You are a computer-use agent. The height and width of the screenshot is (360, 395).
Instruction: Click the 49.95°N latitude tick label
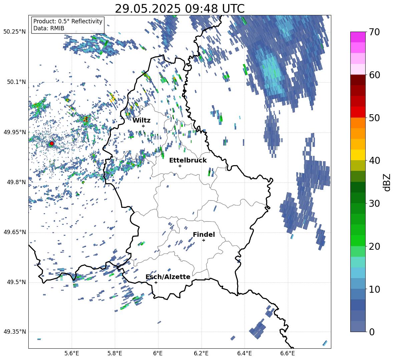click(x=15, y=132)
